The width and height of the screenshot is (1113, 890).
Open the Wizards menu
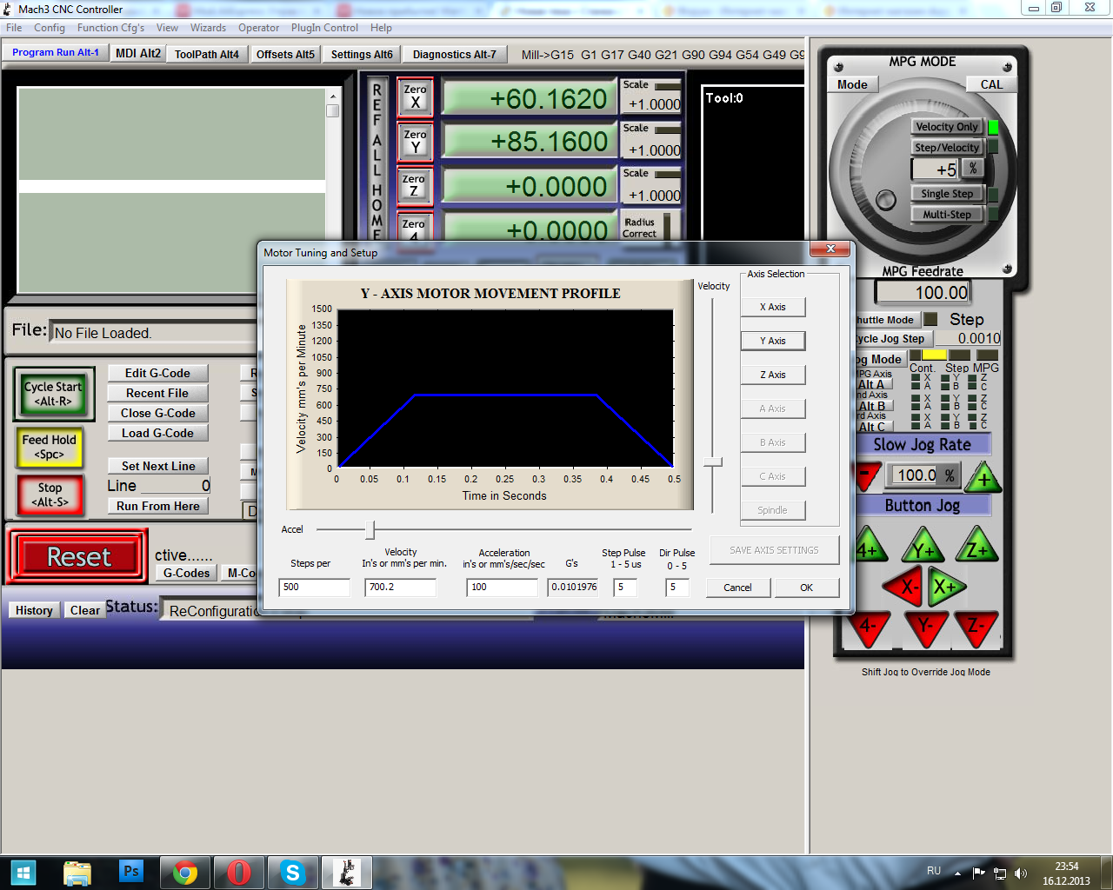[208, 28]
